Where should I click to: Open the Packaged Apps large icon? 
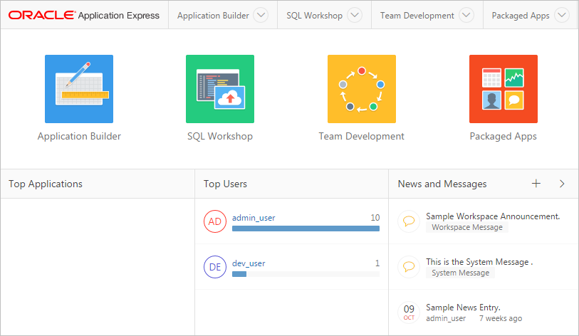[x=503, y=89]
